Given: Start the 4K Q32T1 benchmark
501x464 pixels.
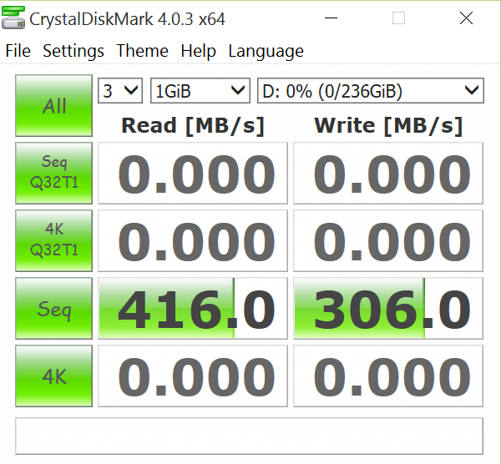Looking at the screenshot, I should (x=54, y=240).
